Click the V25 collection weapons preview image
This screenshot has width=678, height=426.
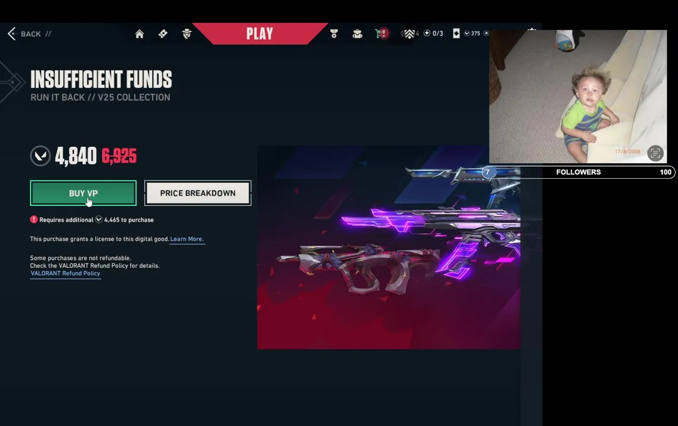click(388, 247)
